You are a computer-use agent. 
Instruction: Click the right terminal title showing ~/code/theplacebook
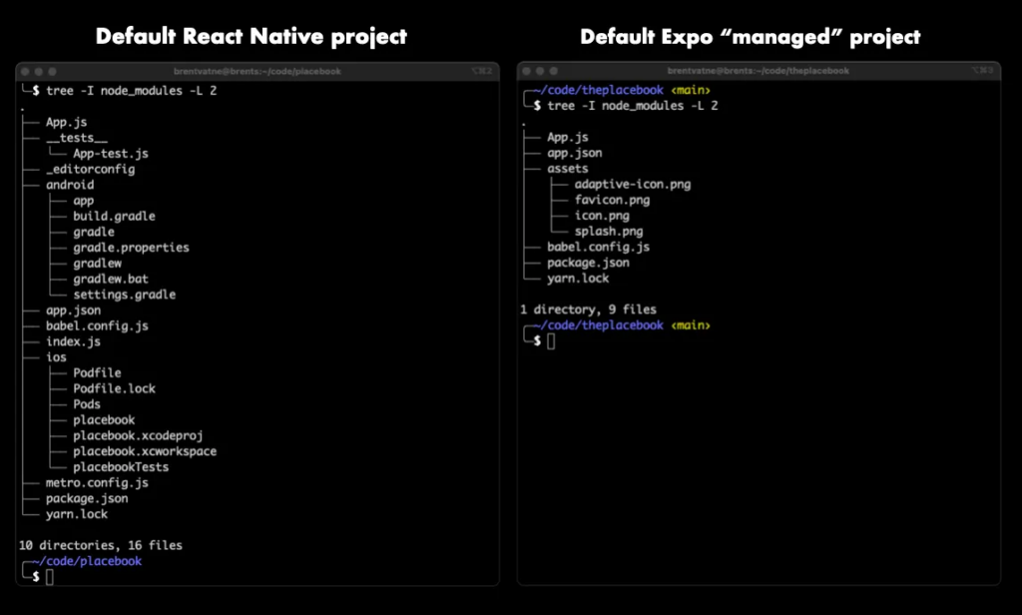pos(759,72)
